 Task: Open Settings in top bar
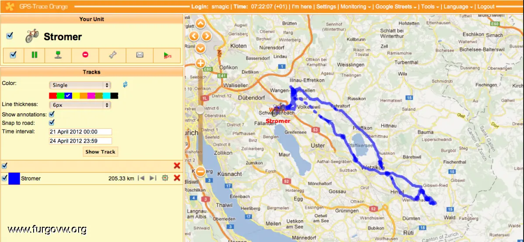point(326,7)
